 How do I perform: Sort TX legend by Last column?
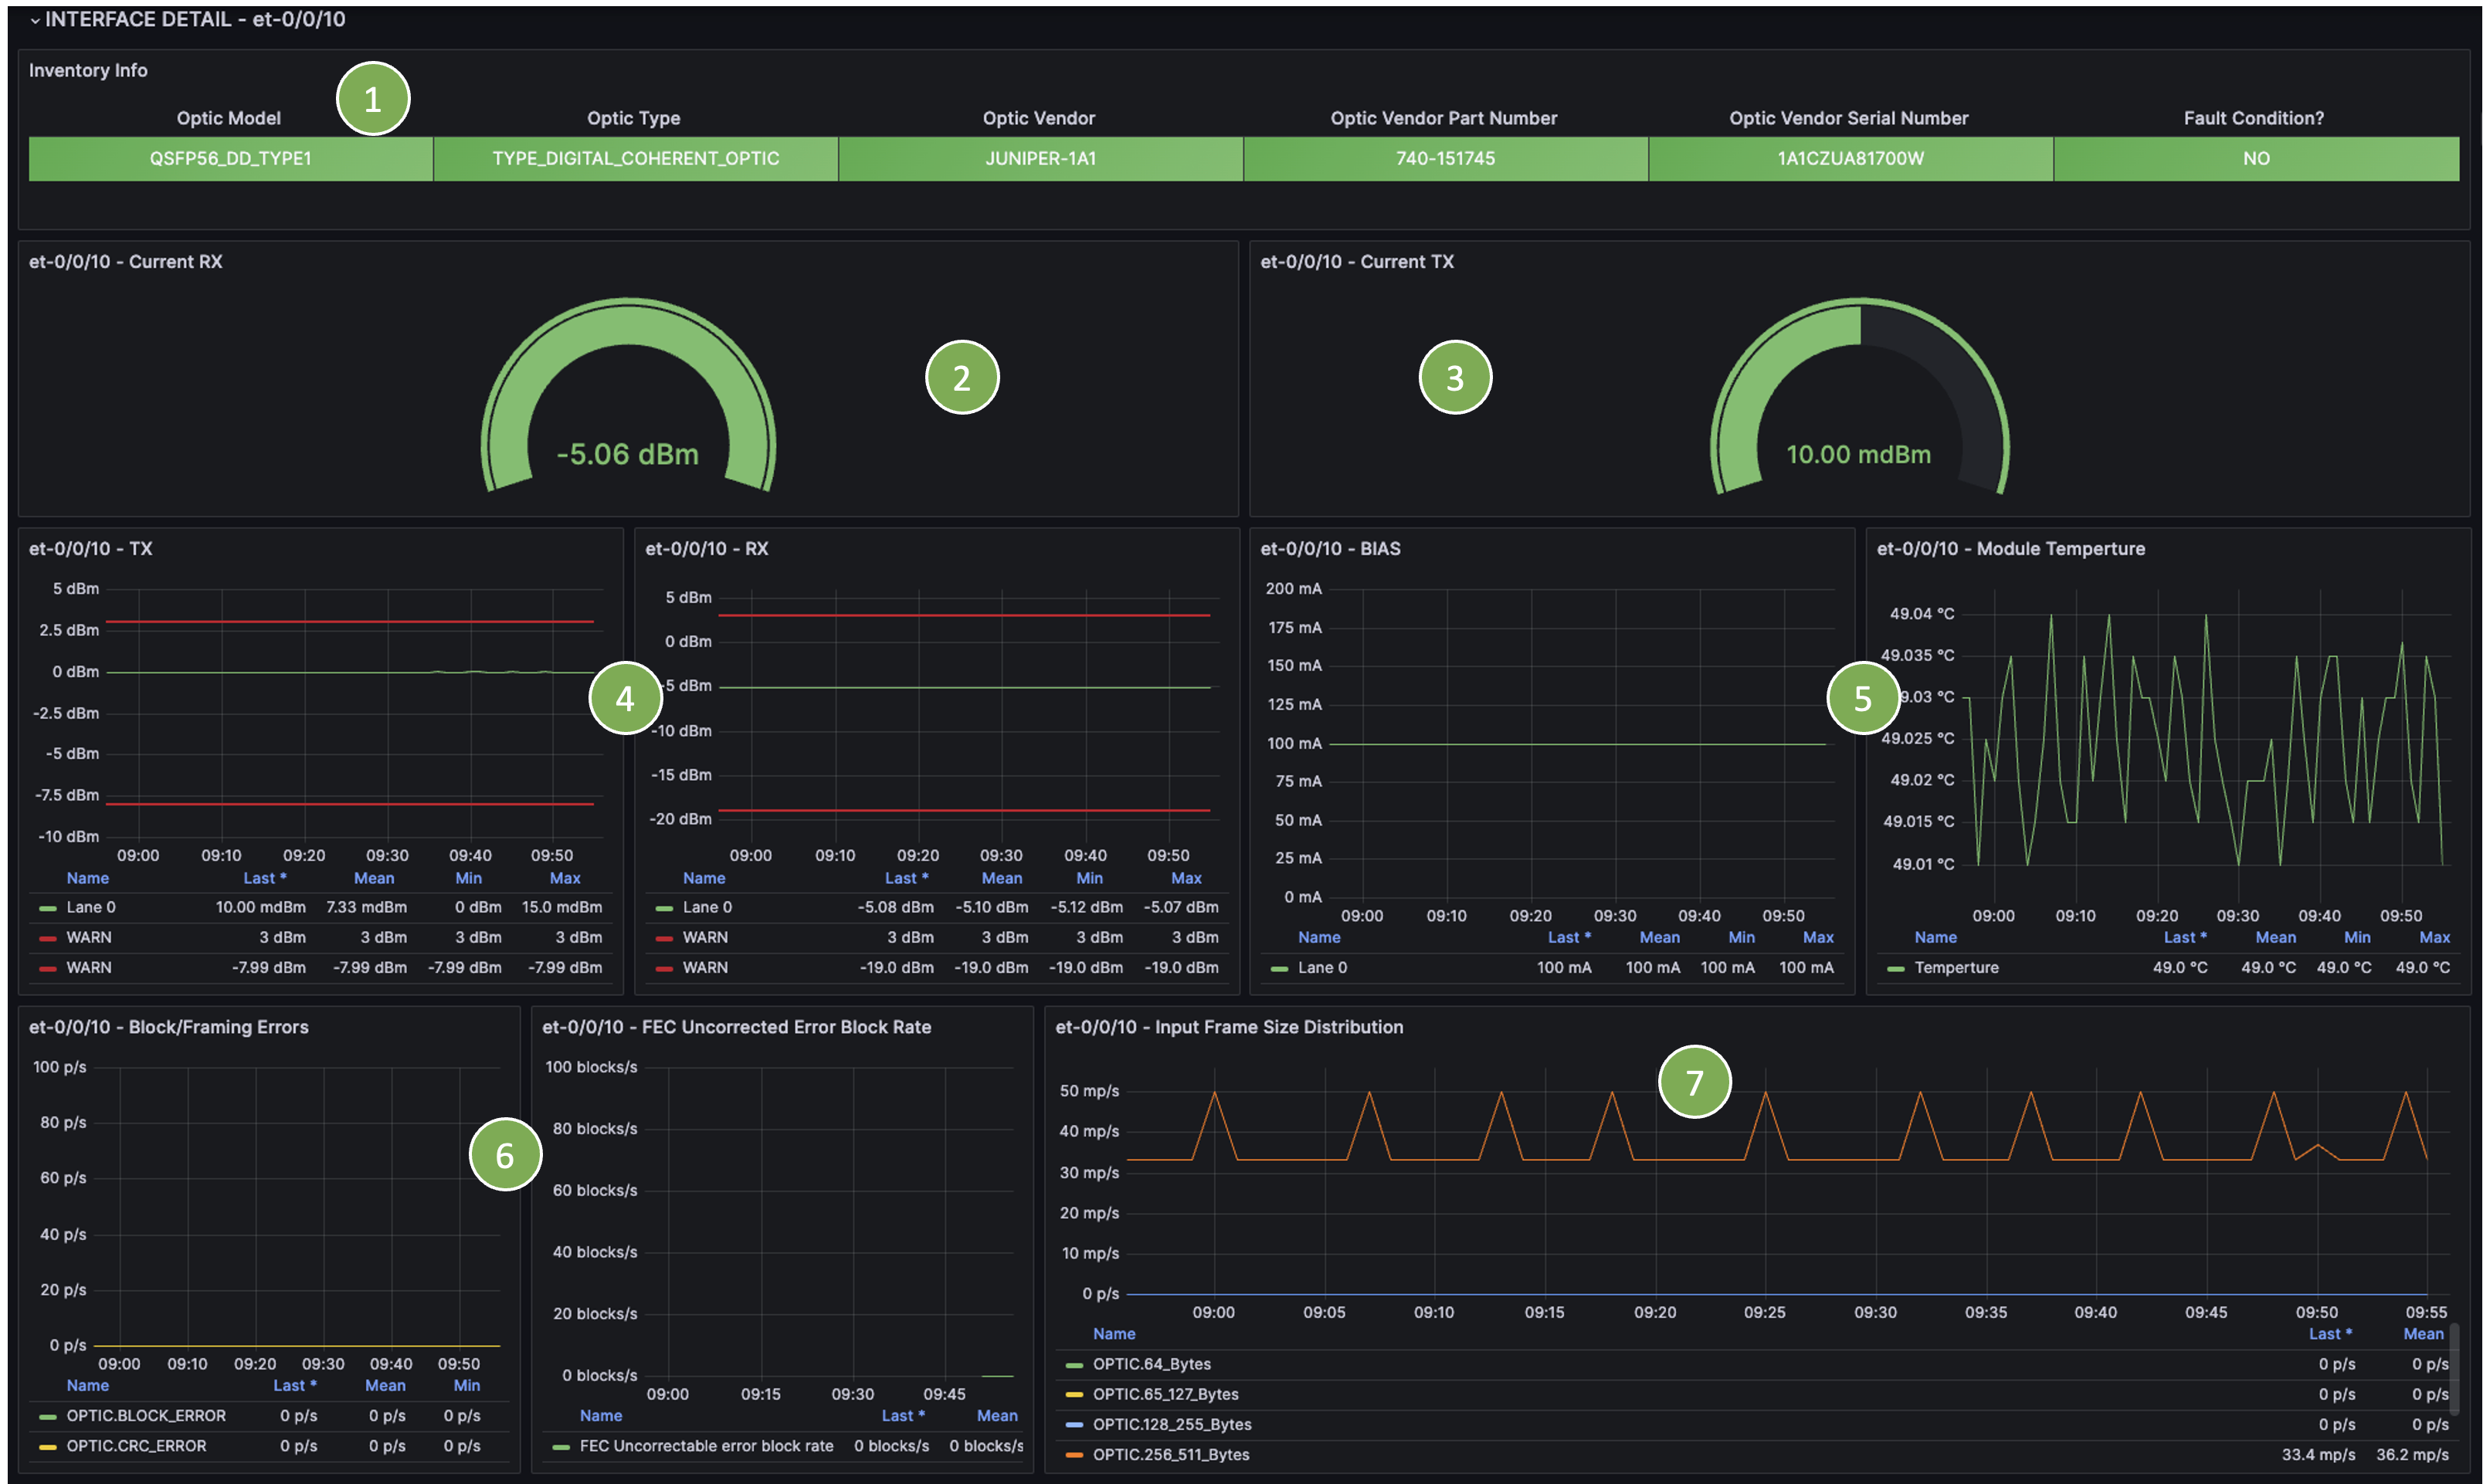(264, 878)
